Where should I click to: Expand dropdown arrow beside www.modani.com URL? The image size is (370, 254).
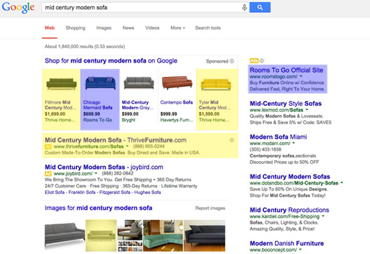click(x=294, y=143)
